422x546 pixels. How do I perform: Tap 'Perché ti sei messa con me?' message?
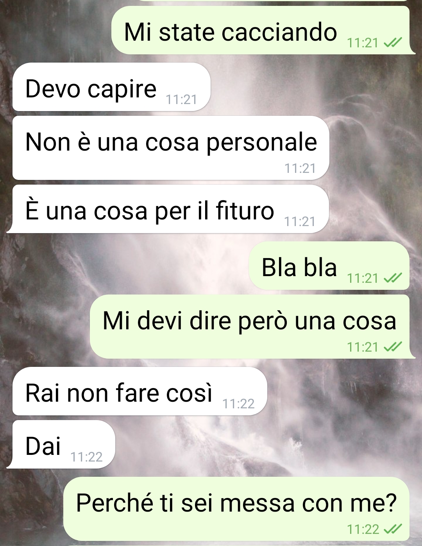tap(236, 509)
